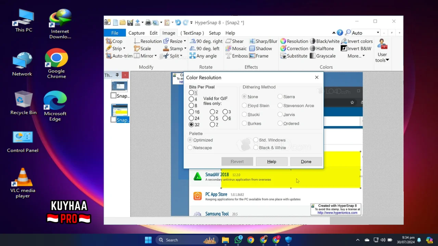Open color Correction
The width and height of the screenshot is (438, 246).
[x=294, y=49]
